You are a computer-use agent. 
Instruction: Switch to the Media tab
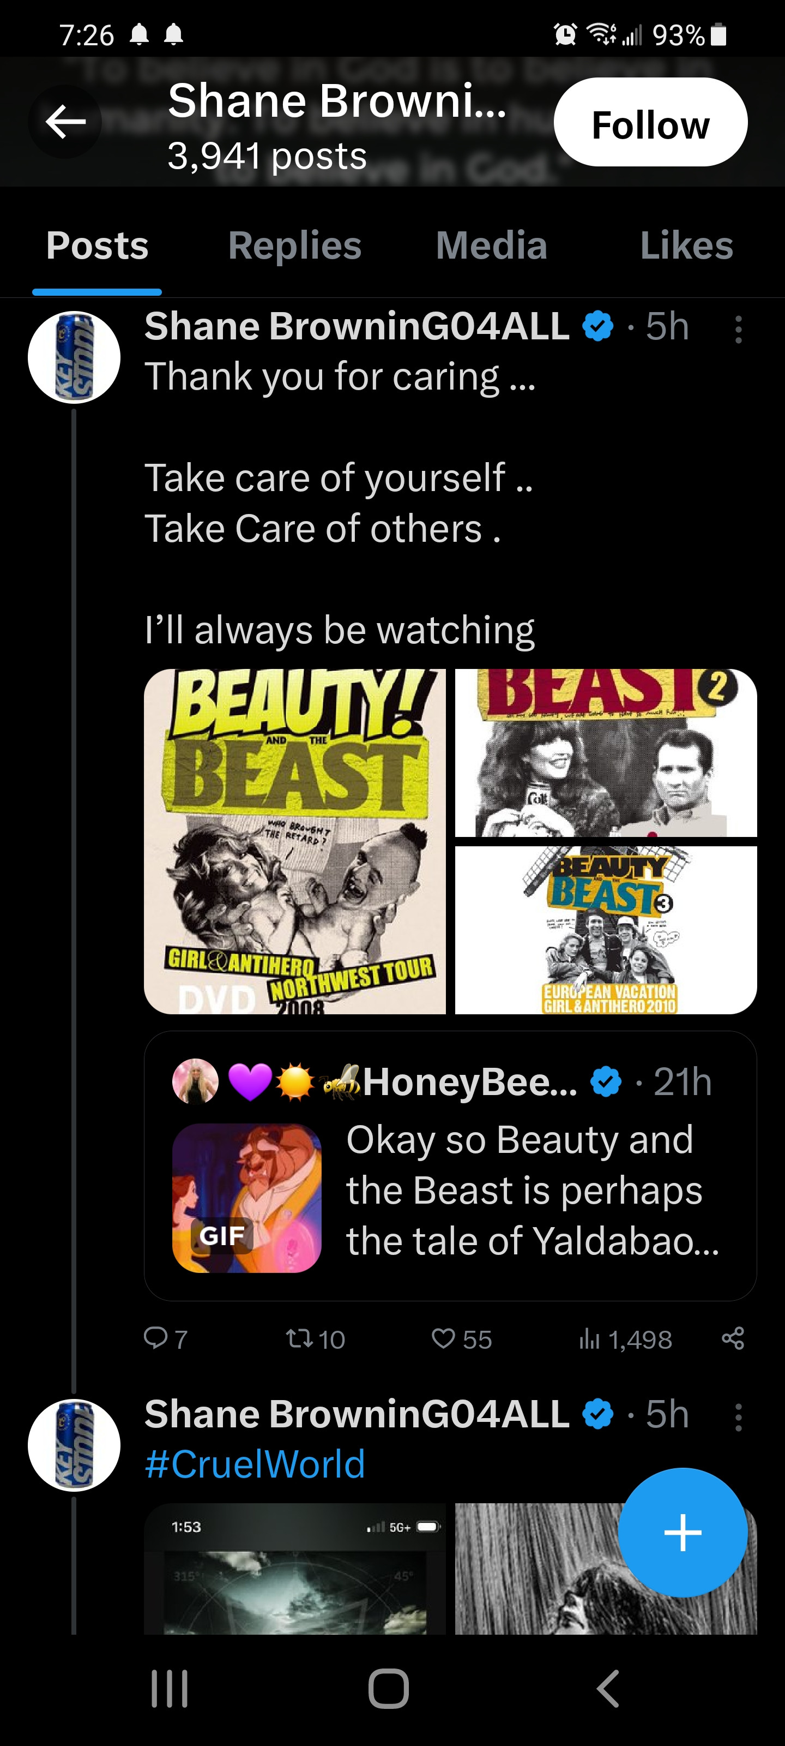(x=491, y=246)
